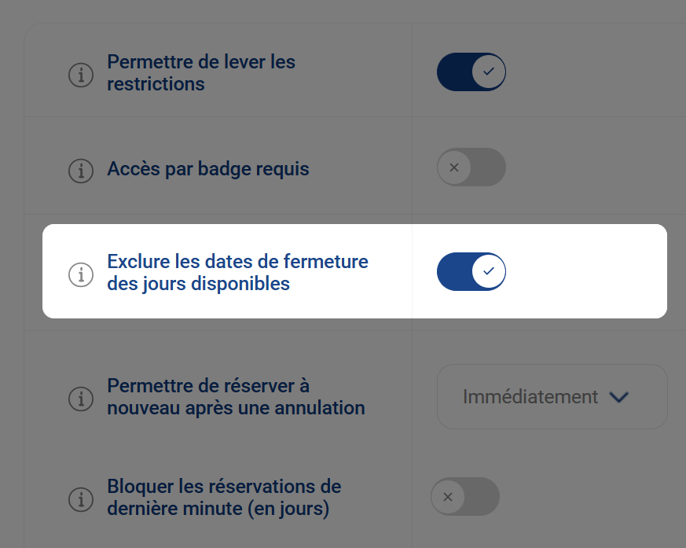
Task: Expand the cancellation rebooking delay options
Action: [552, 396]
